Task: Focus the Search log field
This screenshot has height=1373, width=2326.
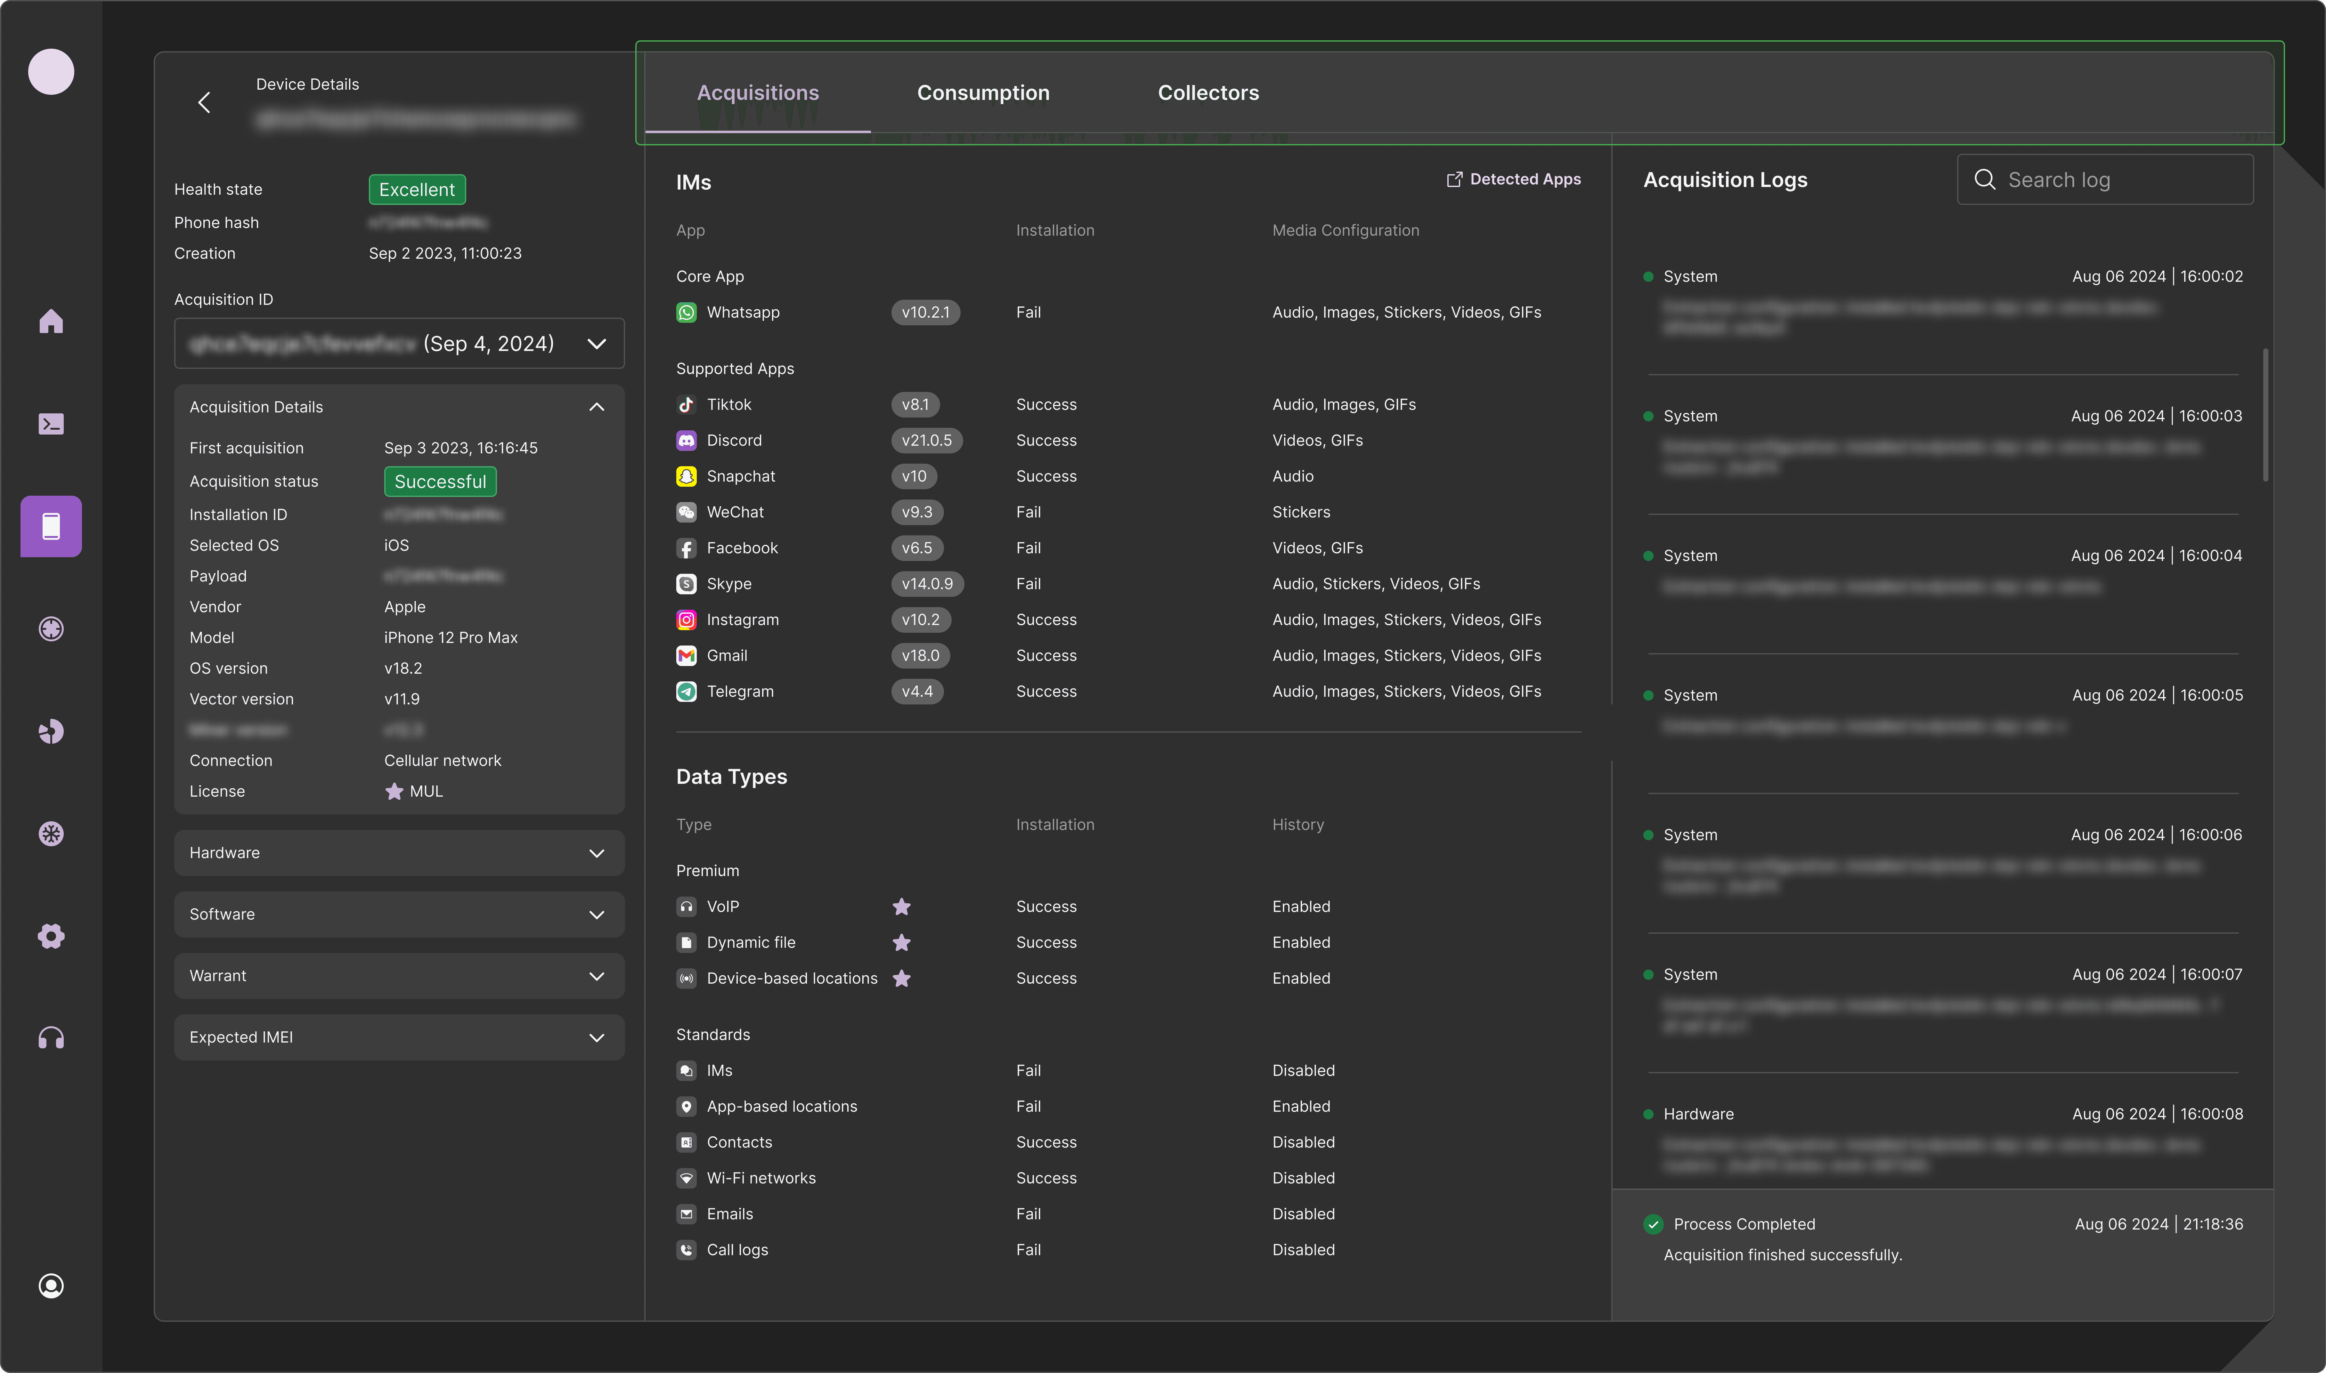Action: click(2105, 180)
